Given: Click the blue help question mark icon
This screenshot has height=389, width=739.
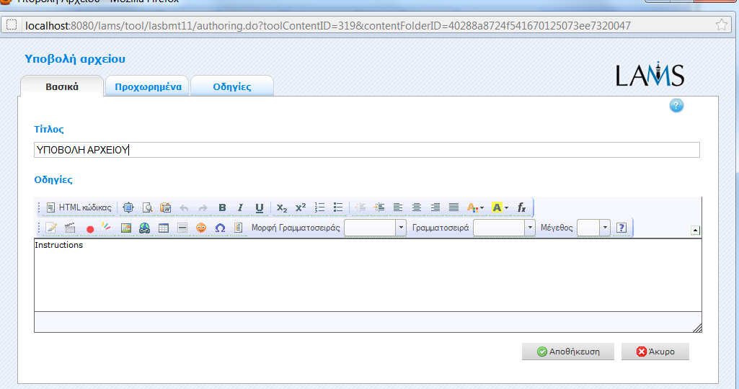Looking at the screenshot, I should click(x=676, y=105).
